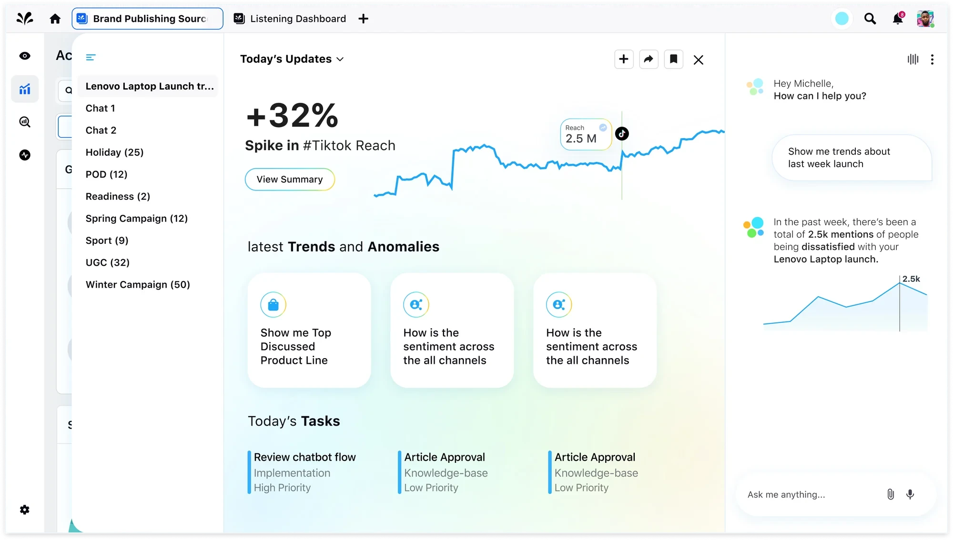Open the eye icon in left sidebar
This screenshot has width=953, height=540.
tap(25, 56)
